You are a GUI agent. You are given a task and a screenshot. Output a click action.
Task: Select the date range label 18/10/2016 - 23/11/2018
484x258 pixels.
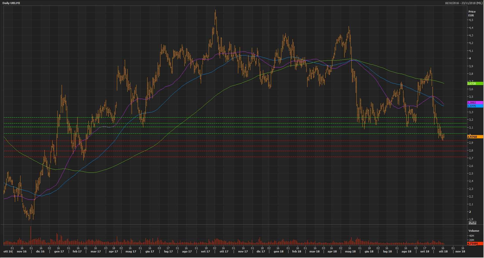click(464, 3)
